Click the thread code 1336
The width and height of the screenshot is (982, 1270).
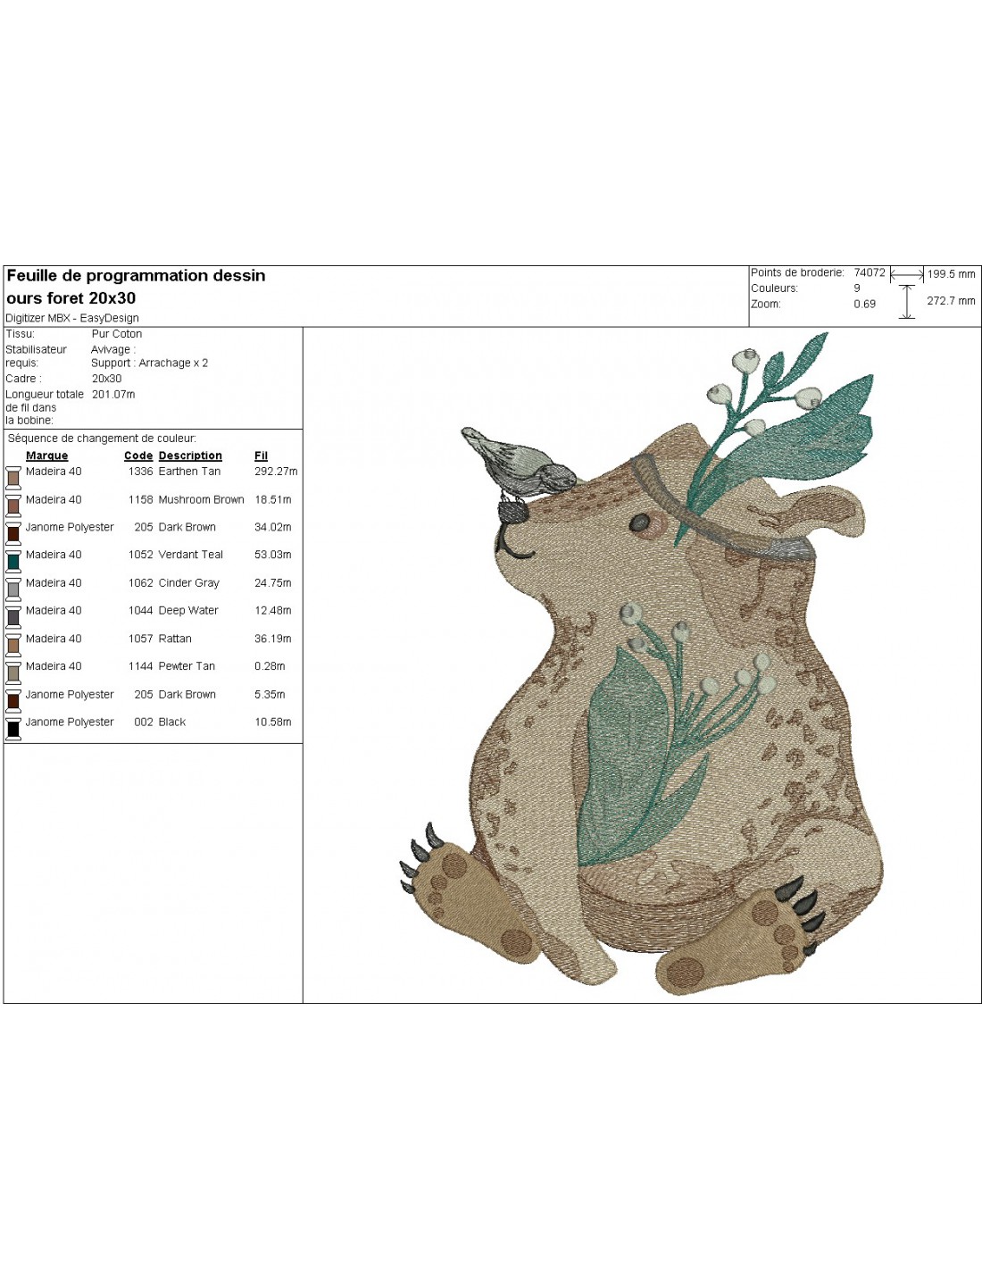(140, 472)
